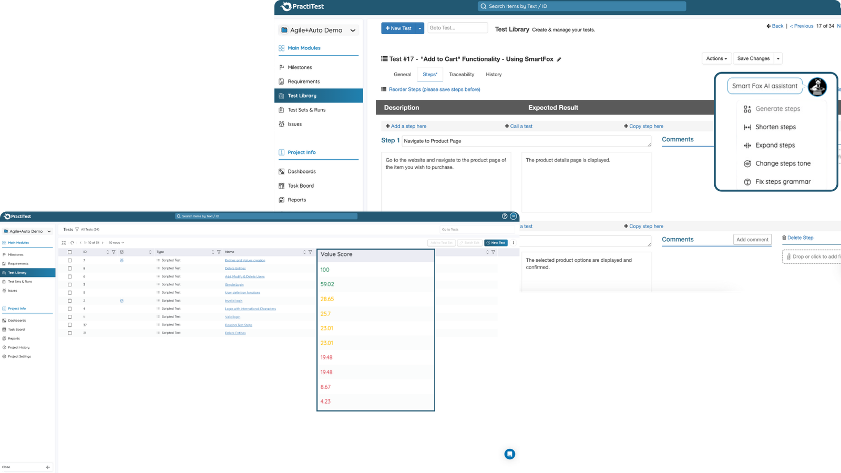This screenshot has width=841, height=473.
Task: Tick the checkbox for test ID 7
Action: pos(70,260)
